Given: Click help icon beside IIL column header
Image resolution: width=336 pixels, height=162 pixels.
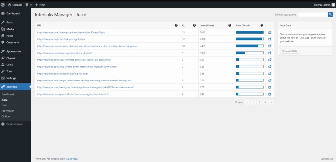Looking at the screenshot, I should point(194,25).
